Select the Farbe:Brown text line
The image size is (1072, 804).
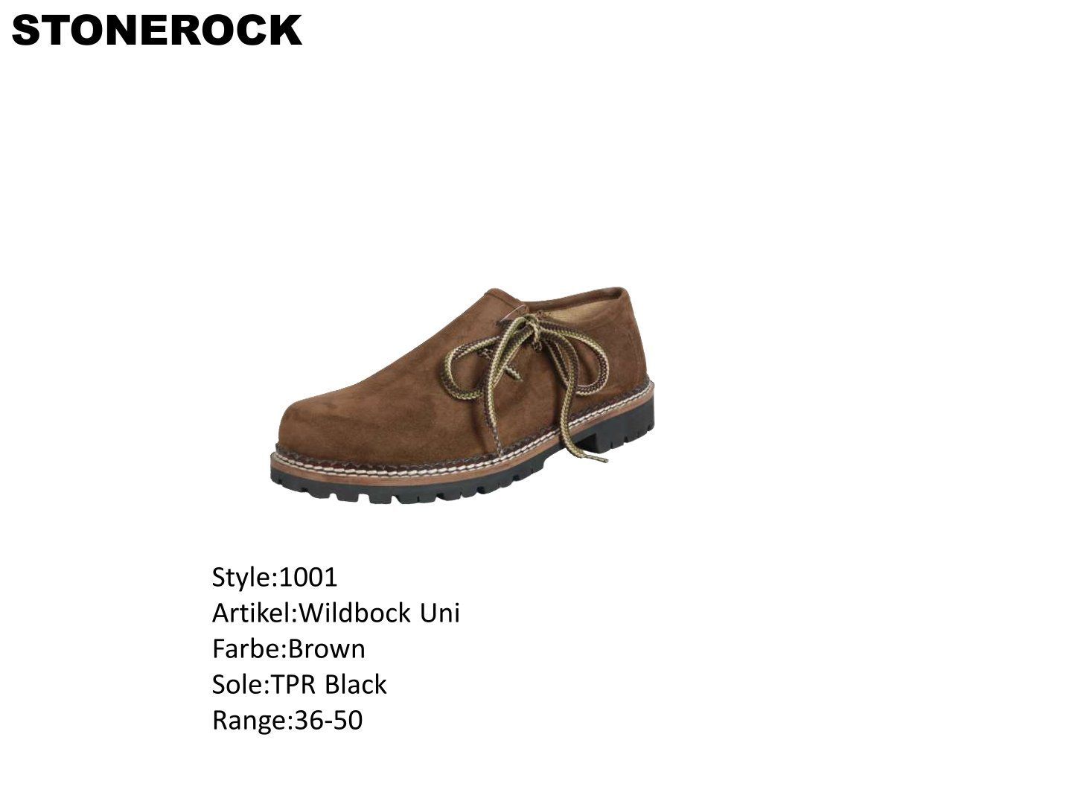[289, 648]
